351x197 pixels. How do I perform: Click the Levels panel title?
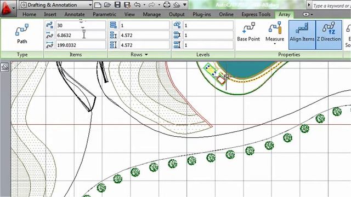point(203,55)
